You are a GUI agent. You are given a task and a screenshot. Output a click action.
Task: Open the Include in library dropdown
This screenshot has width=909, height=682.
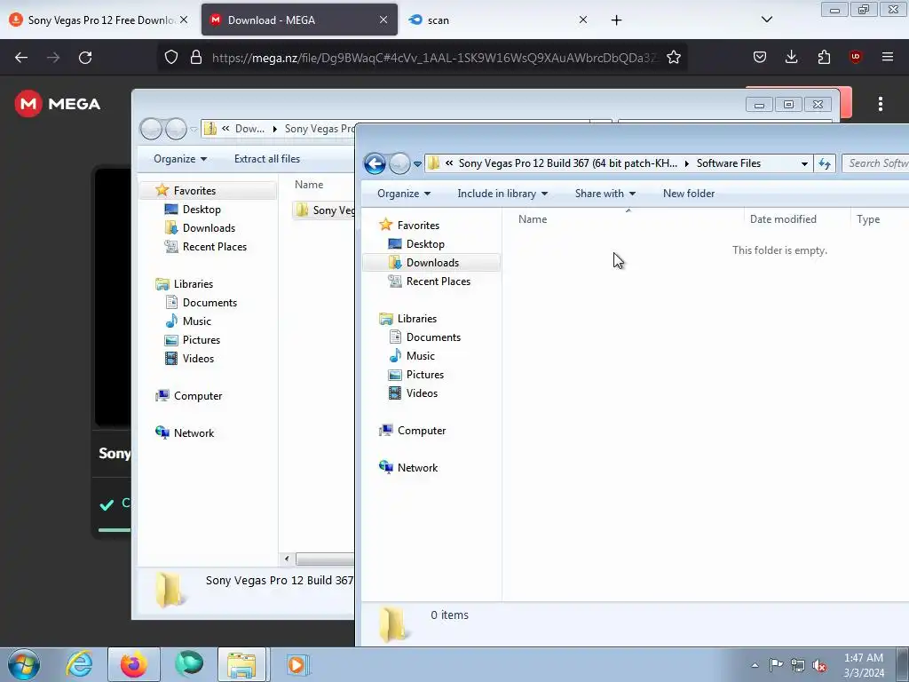502,194
